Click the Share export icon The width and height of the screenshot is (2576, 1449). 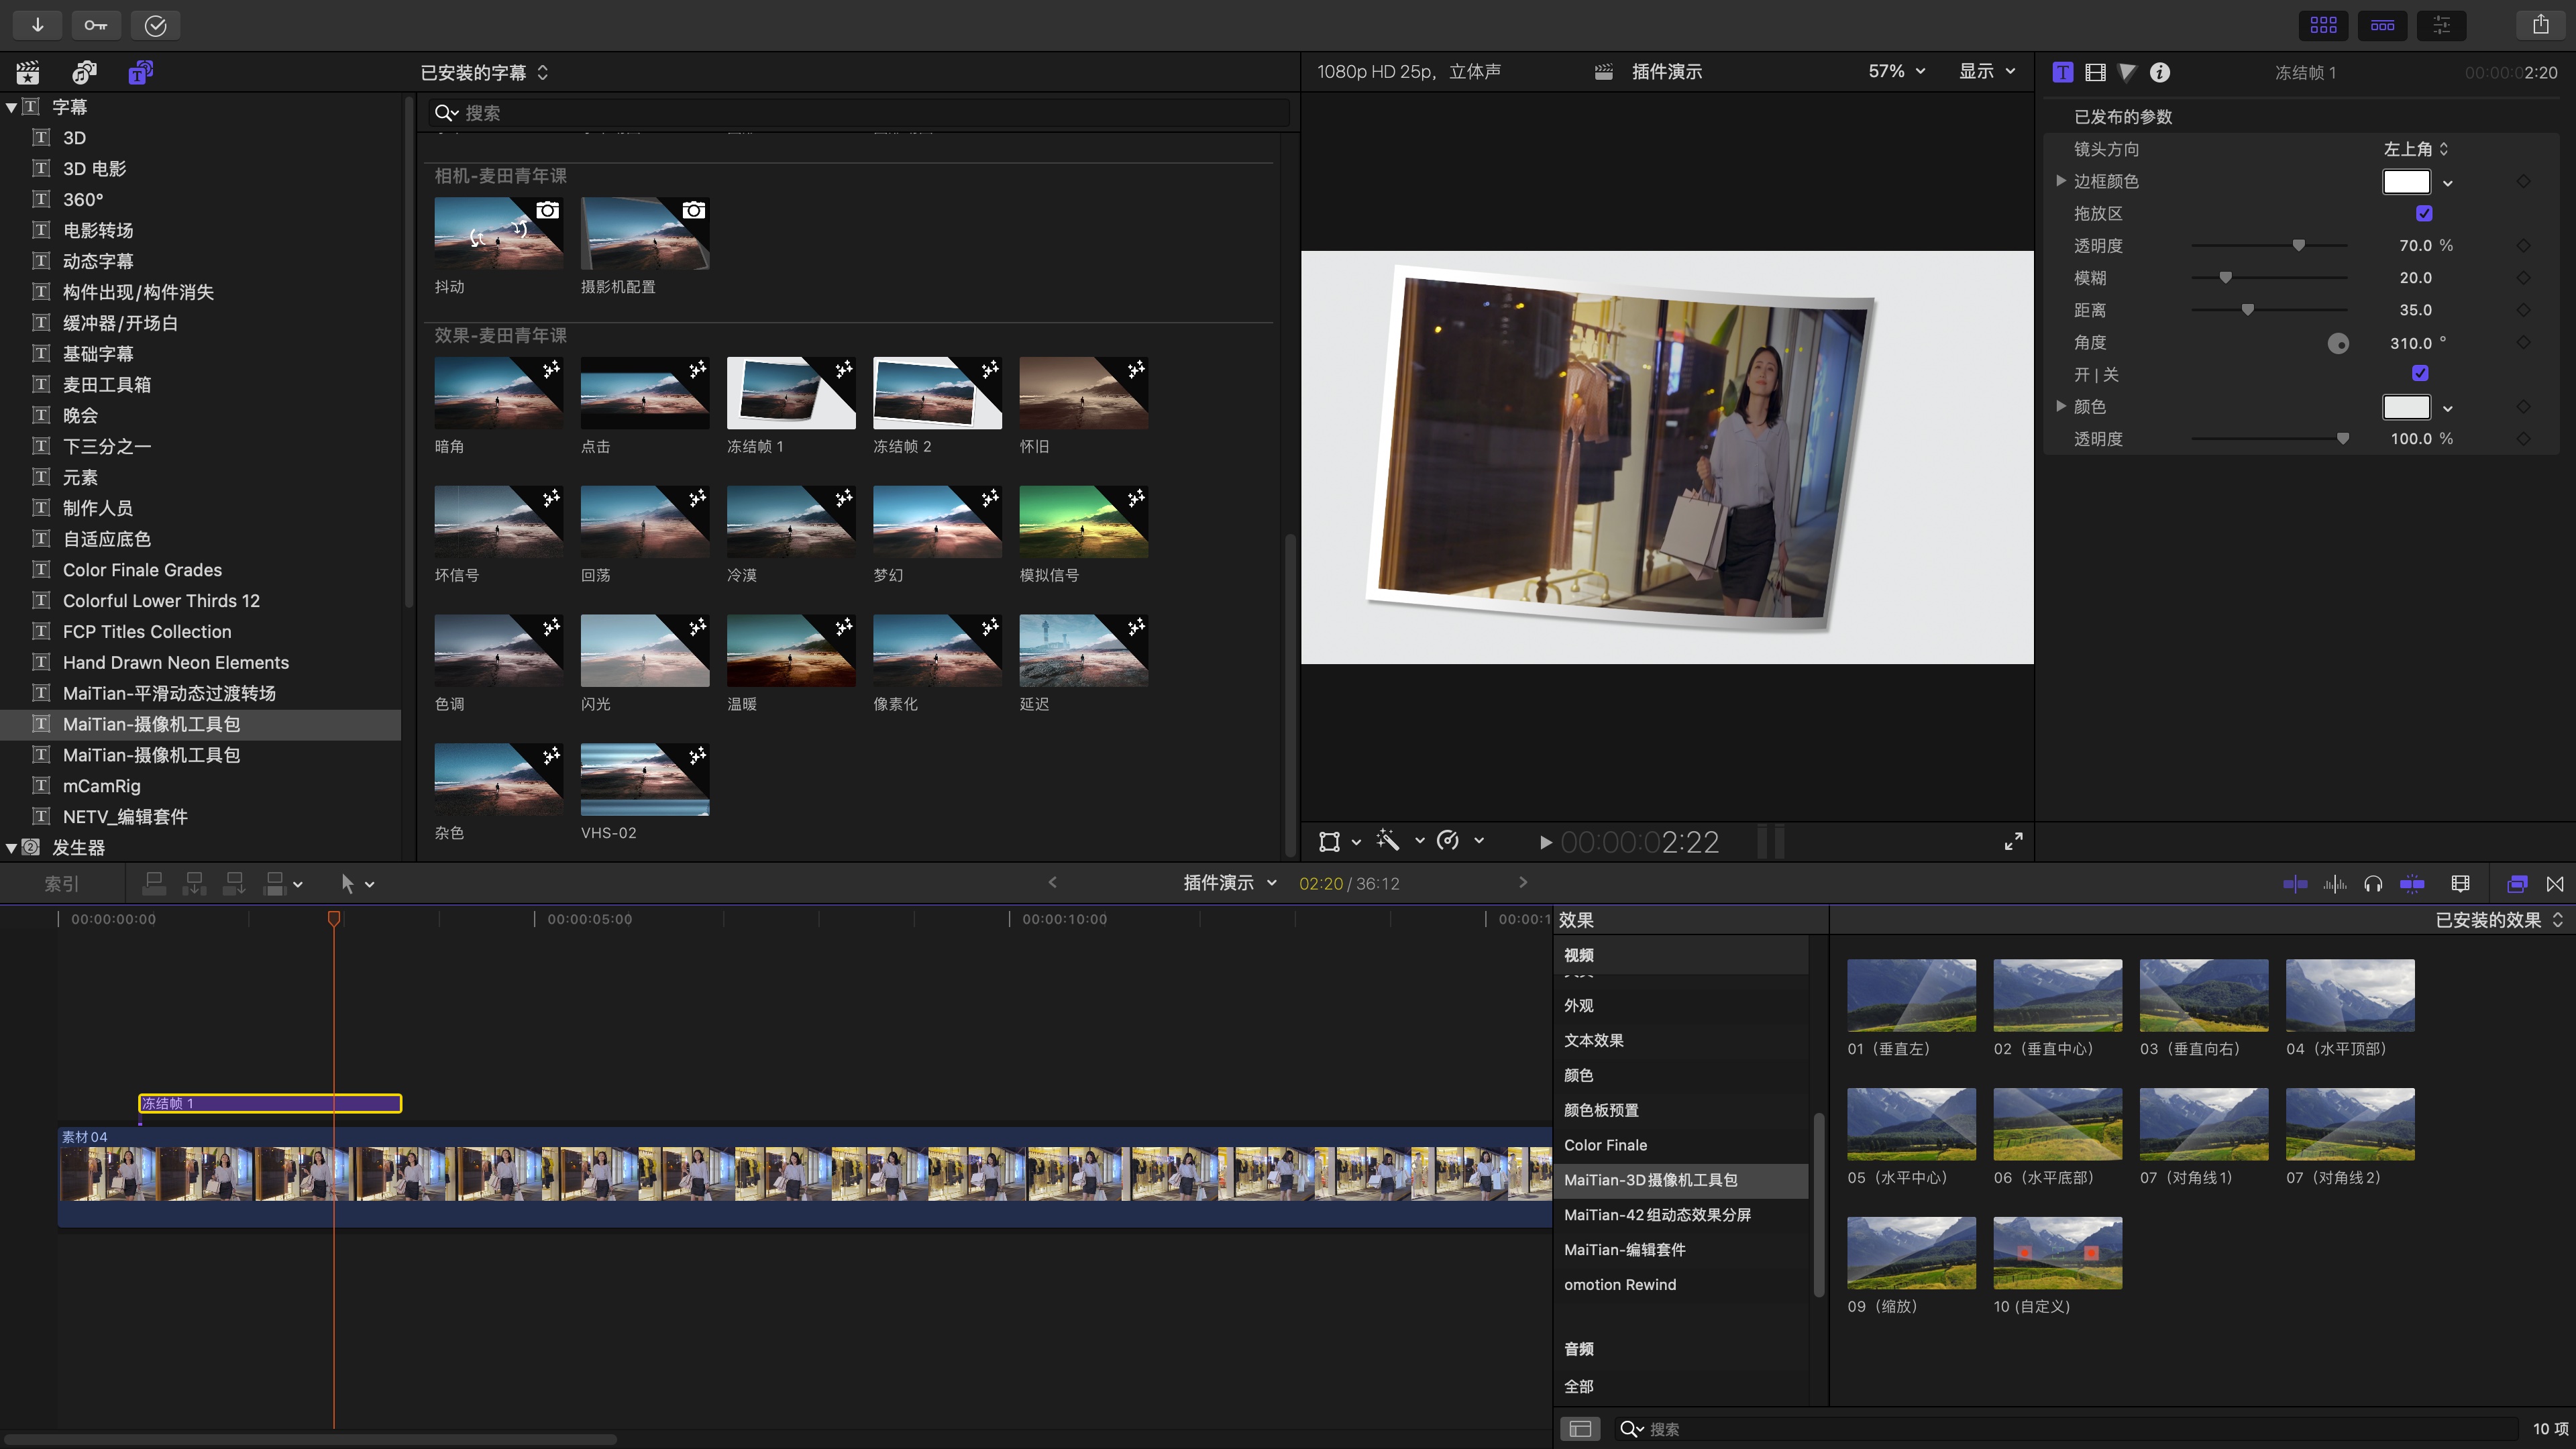click(x=2540, y=25)
